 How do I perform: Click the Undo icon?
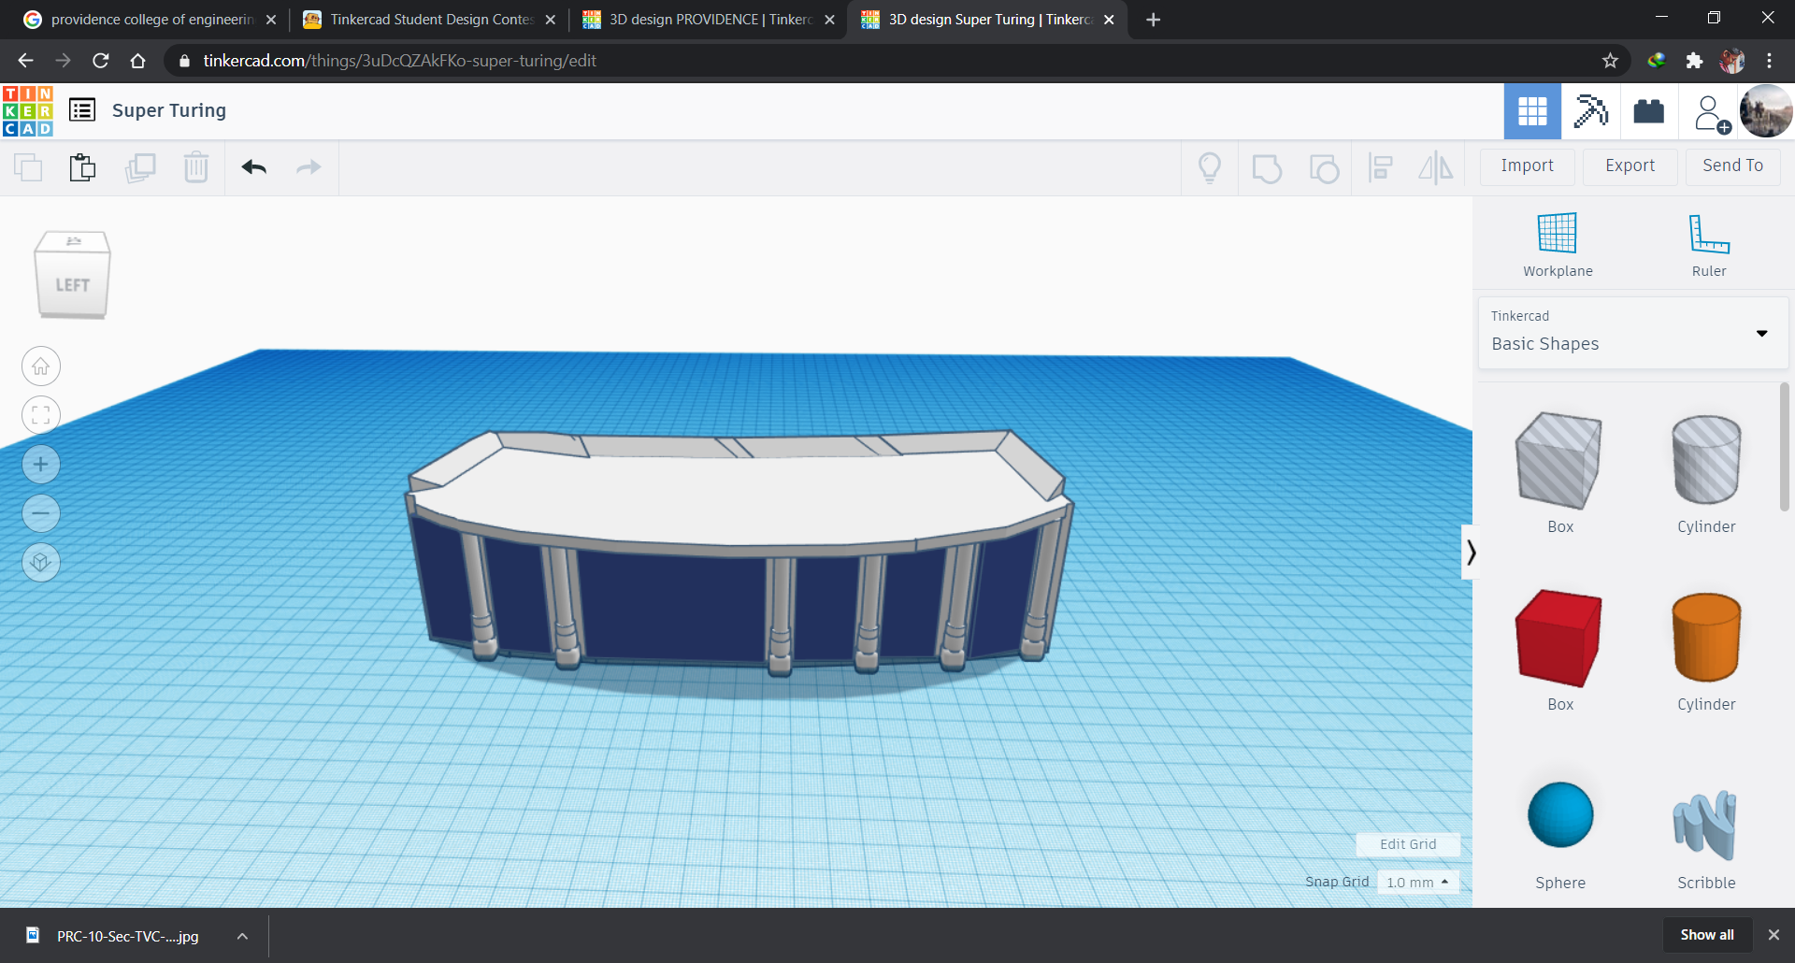[253, 168]
